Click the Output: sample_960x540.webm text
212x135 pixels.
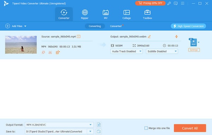[128, 37]
